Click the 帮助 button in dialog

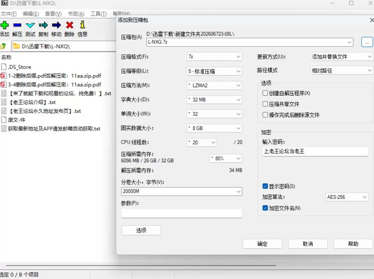(x=353, y=244)
